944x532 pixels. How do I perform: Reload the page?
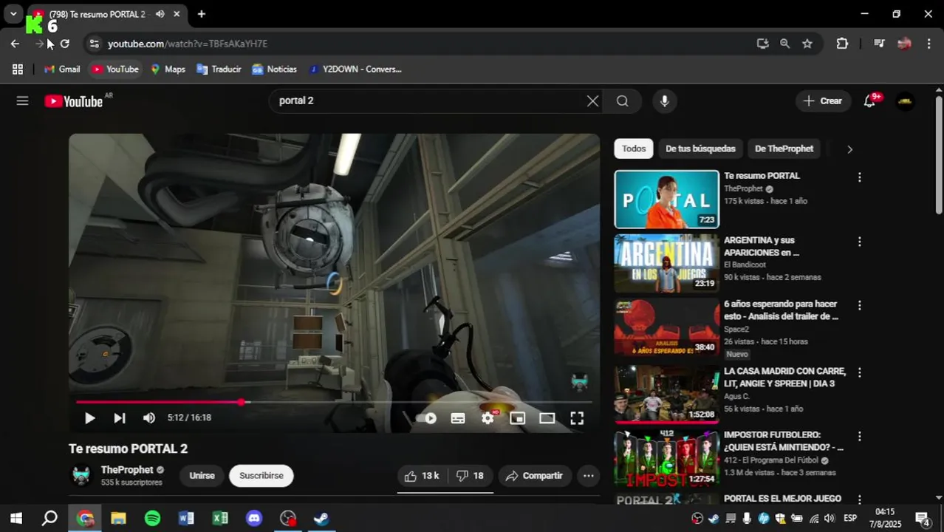tap(65, 44)
